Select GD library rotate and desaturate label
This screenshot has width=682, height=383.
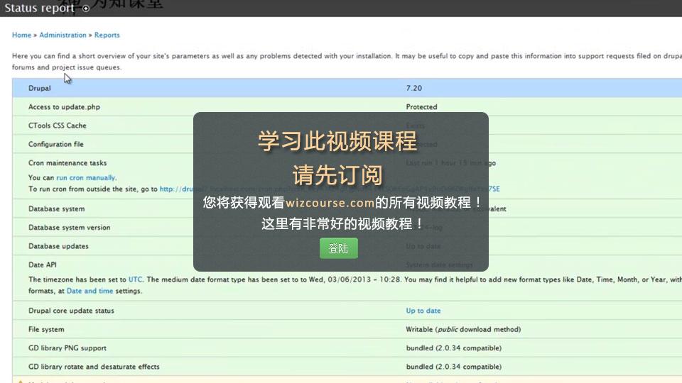(x=94, y=367)
